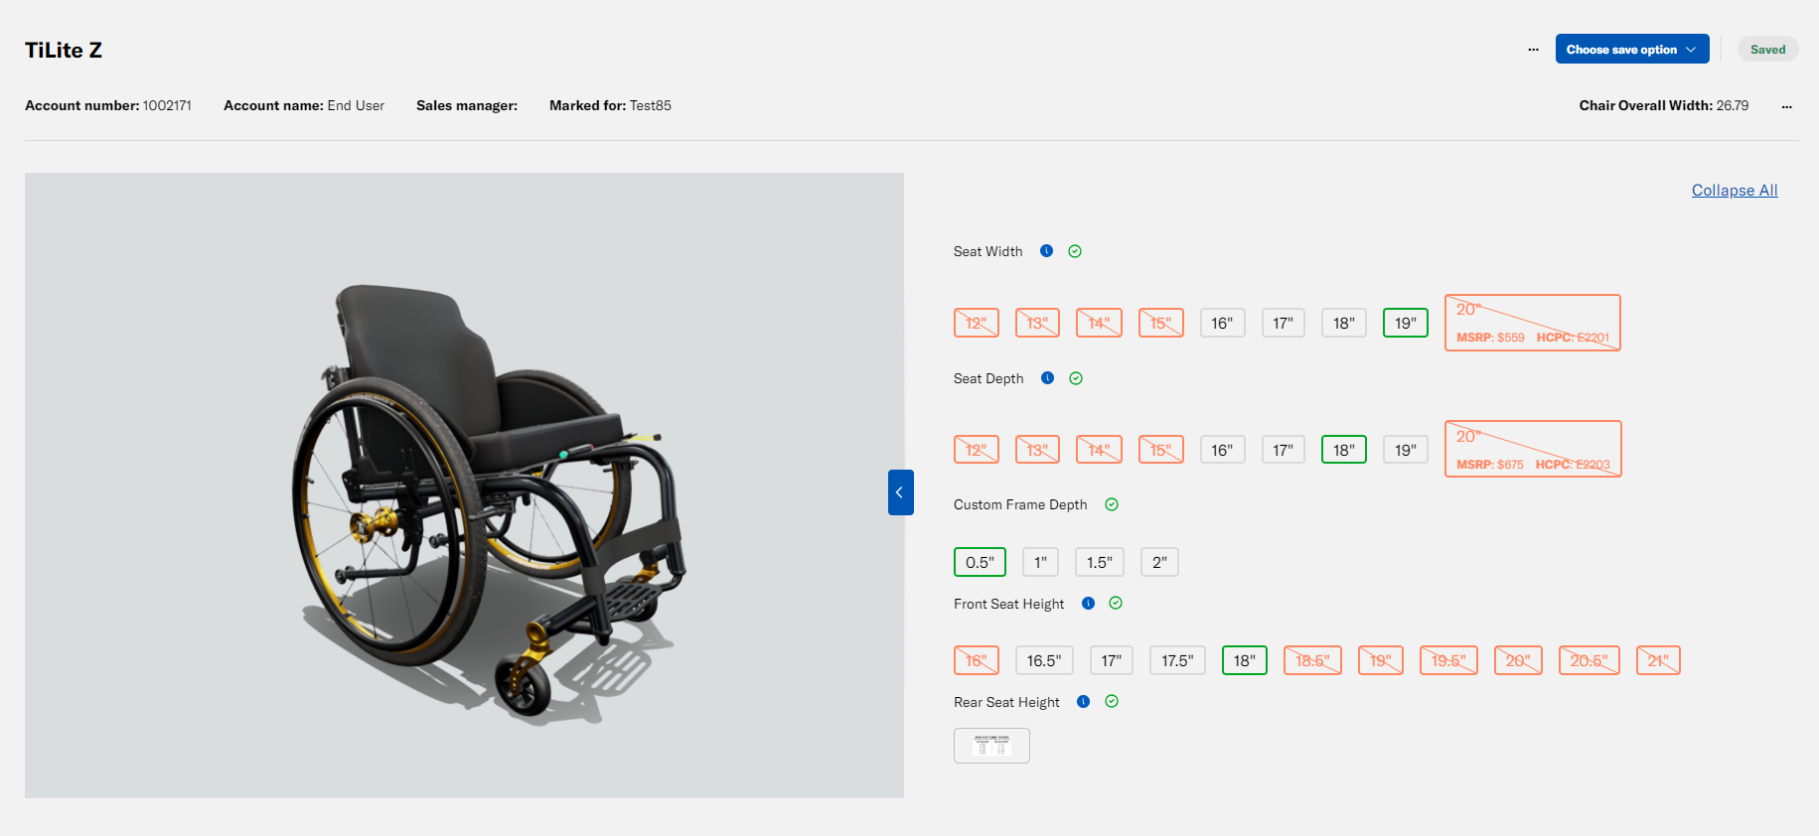Select disabled Seat Depth 13" option
Screen dimensions: 1819x836
(x=1037, y=450)
